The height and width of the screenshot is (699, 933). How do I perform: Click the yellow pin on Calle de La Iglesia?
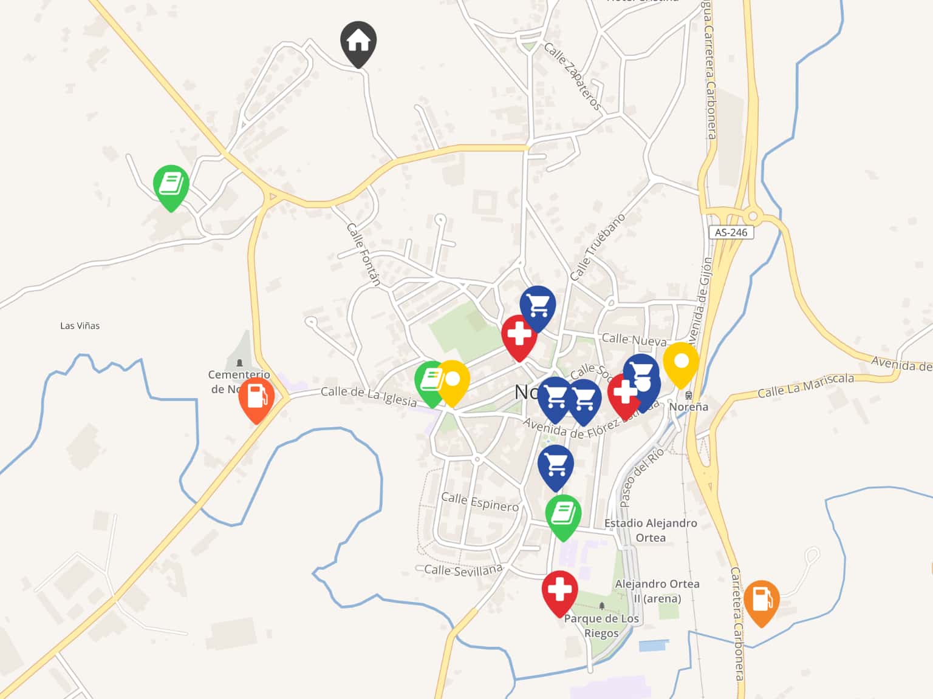[453, 383]
